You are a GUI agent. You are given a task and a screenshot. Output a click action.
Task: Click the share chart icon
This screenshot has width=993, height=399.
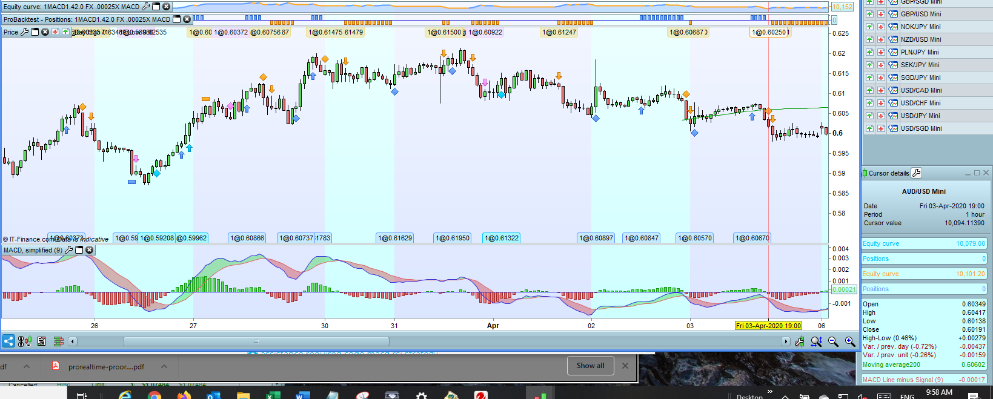(x=8, y=341)
